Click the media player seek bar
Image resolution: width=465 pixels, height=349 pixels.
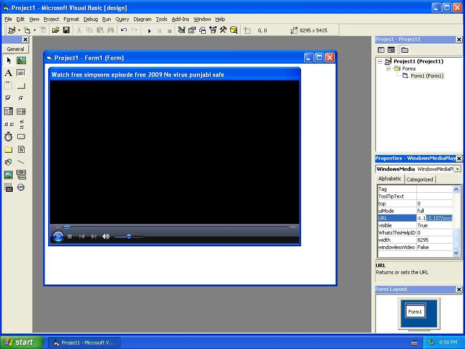[176, 227]
